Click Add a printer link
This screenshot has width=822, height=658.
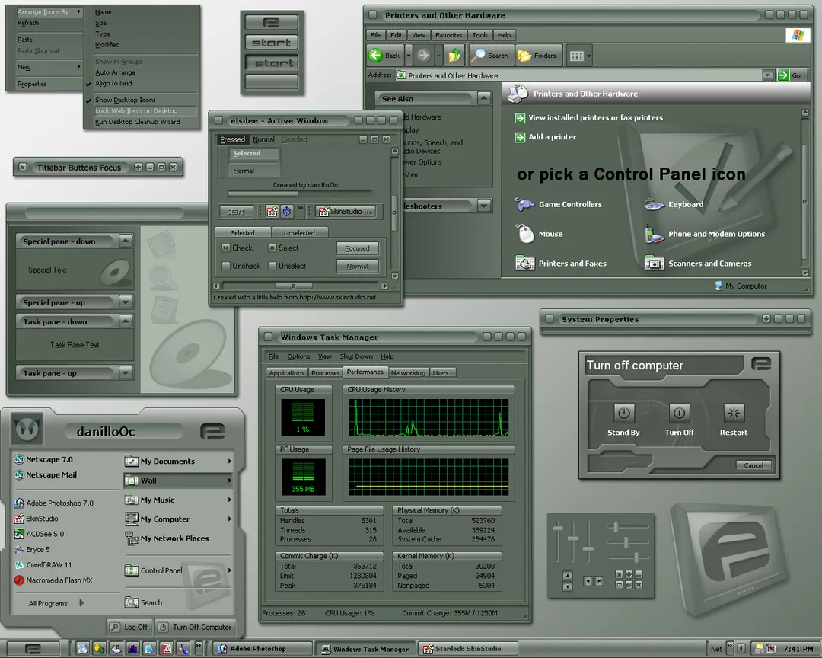click(552, 136)
